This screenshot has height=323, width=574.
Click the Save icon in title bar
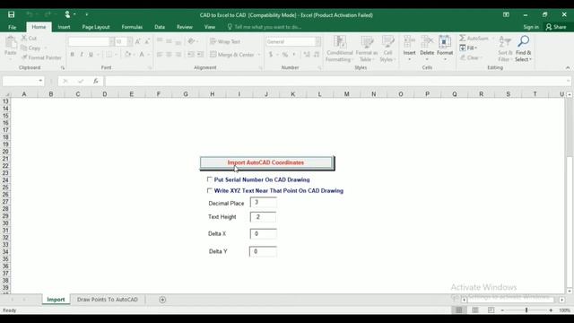(12, 14)
